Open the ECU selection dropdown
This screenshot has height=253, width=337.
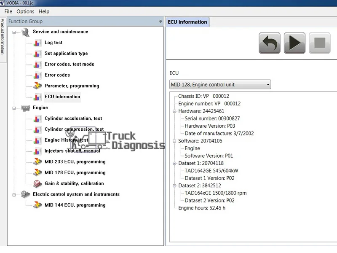(x=268, y=84)
